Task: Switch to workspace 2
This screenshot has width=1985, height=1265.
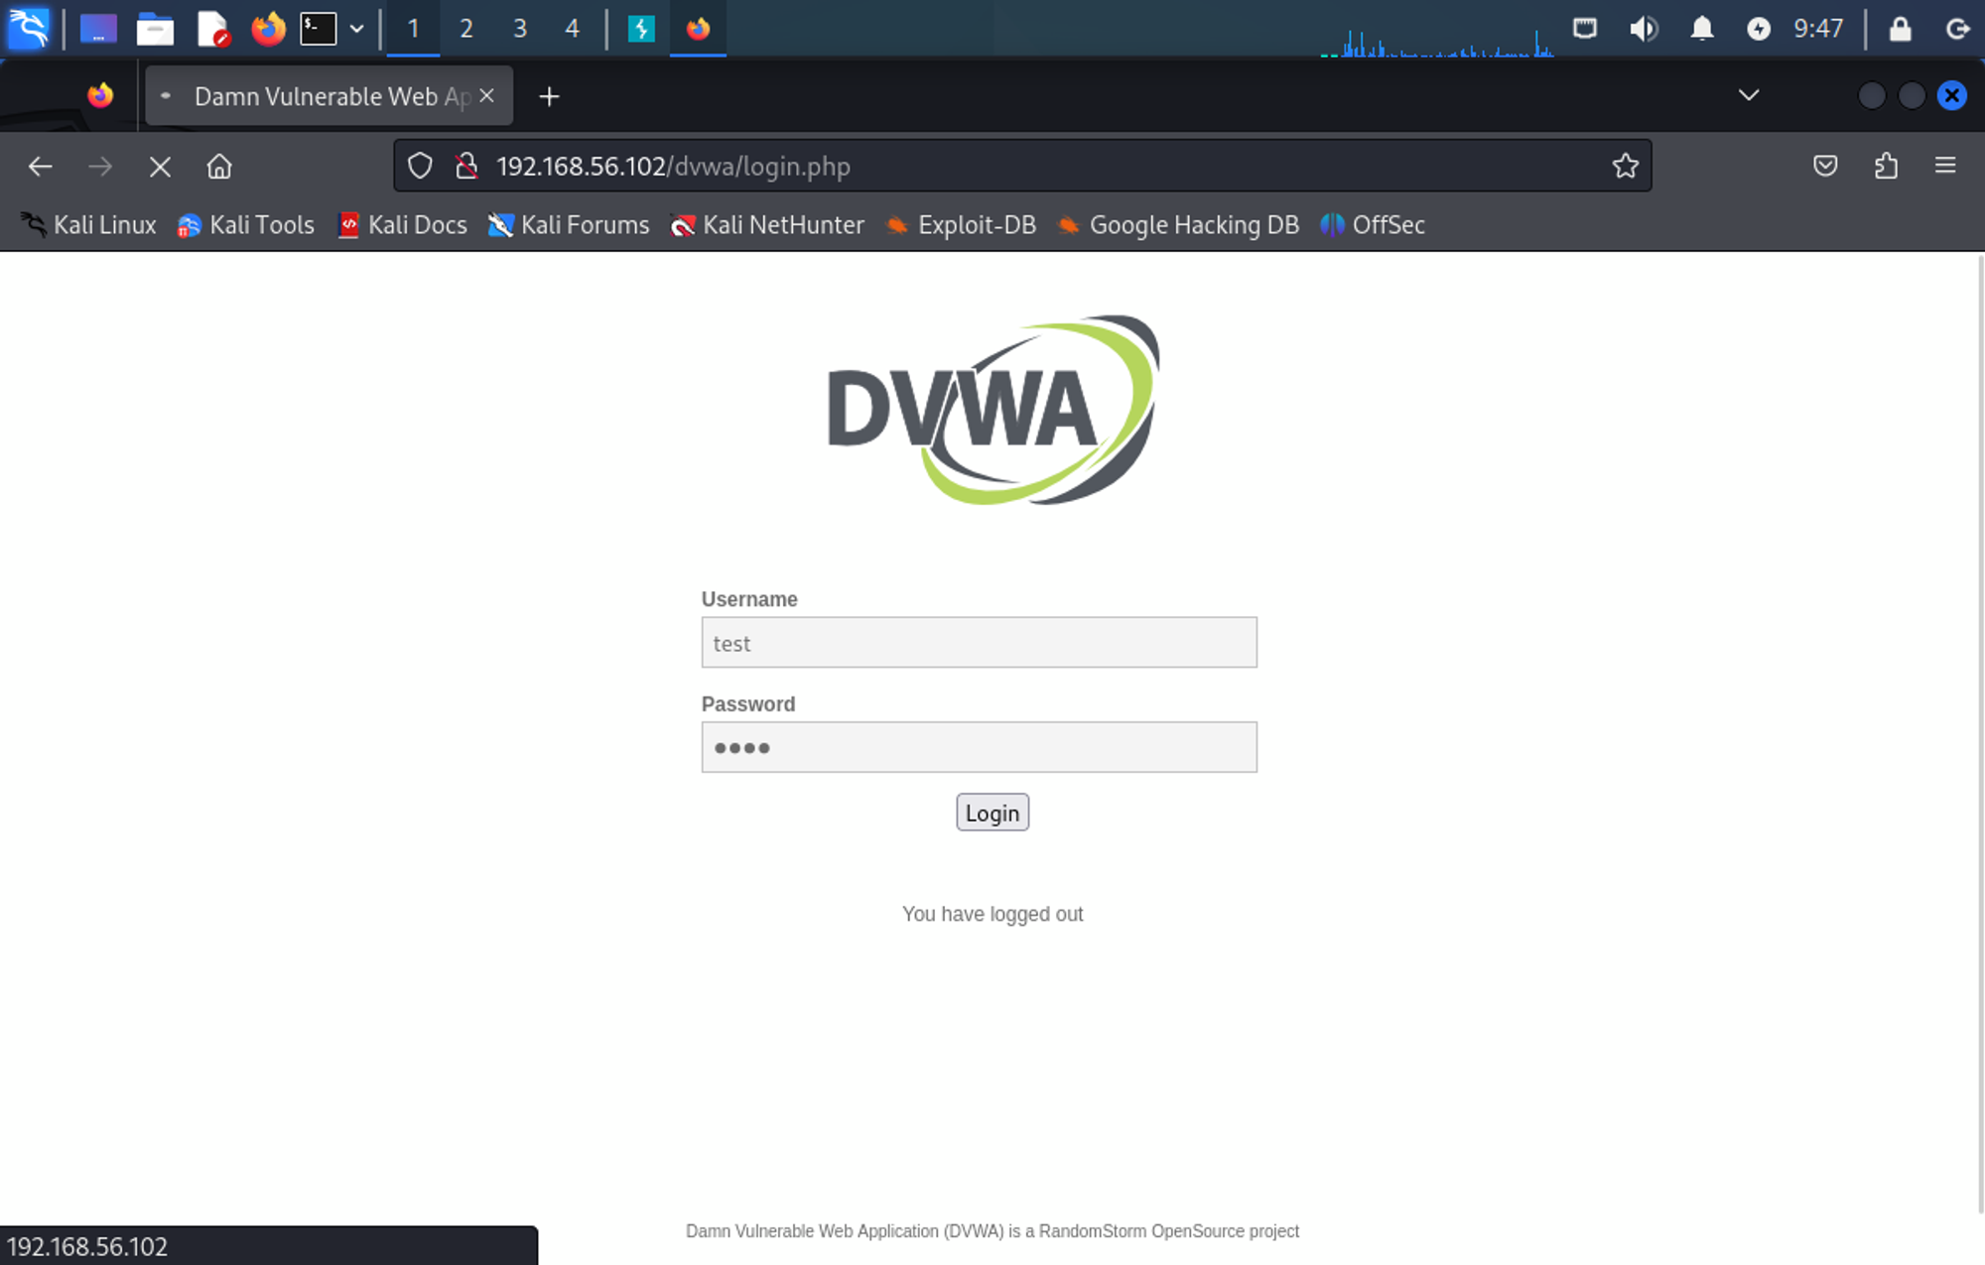Action: click(466, 29)
